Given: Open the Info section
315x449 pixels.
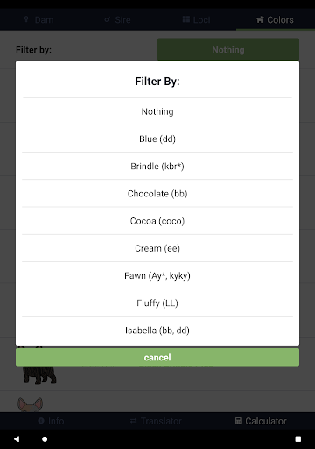Looking at the screenshot, I should point(52,421).
